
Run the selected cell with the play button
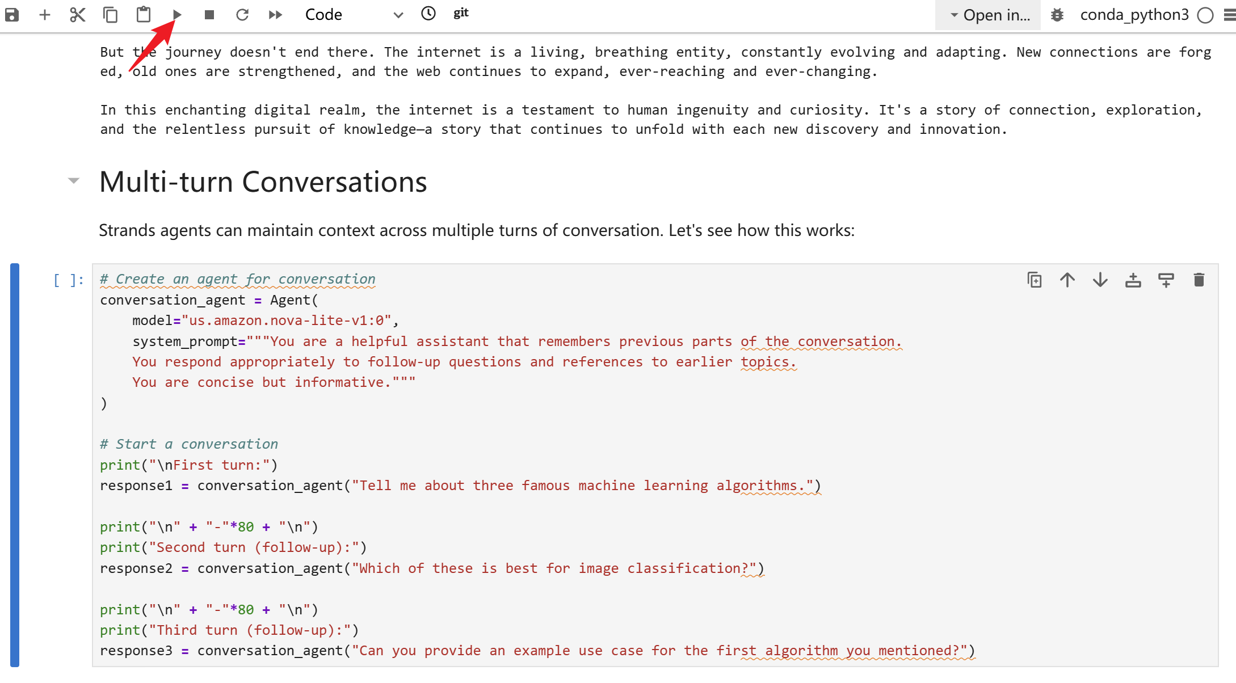tap(177, 15)
